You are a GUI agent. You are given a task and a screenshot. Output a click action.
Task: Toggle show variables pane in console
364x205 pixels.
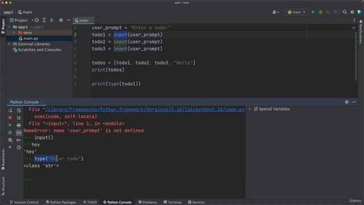click(x=19, y=133)
